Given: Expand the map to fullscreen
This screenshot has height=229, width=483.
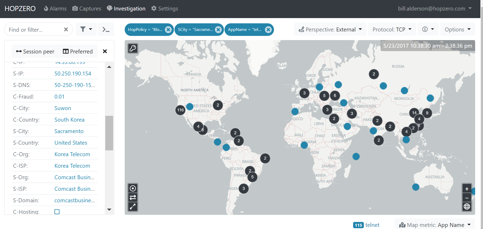Looking at the screenshot, I should pos(133,206).
